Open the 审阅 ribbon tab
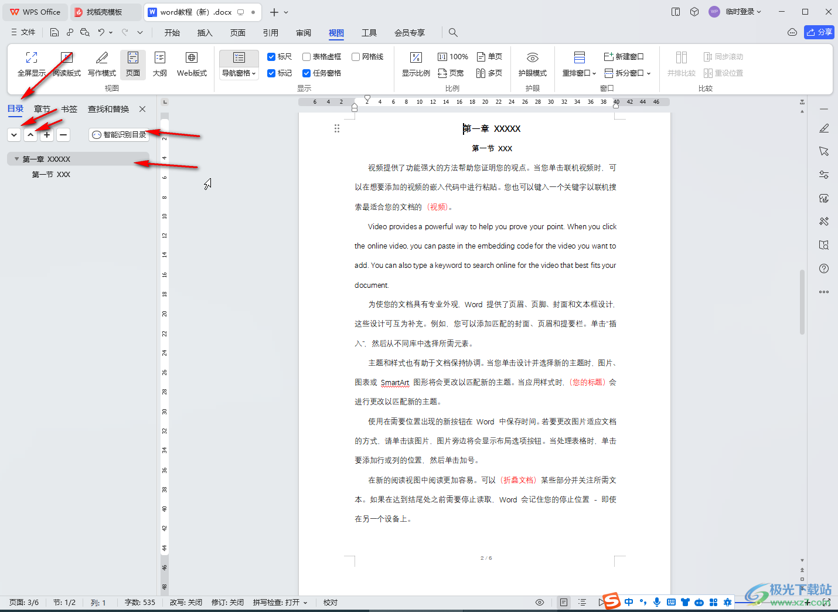The image size is (838, 612). pos(304,33)
